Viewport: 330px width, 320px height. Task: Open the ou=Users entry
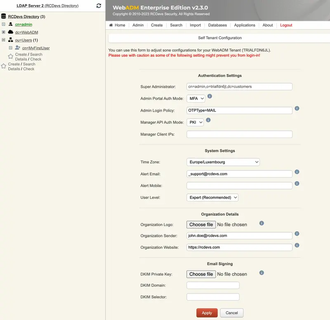(24, 40)
